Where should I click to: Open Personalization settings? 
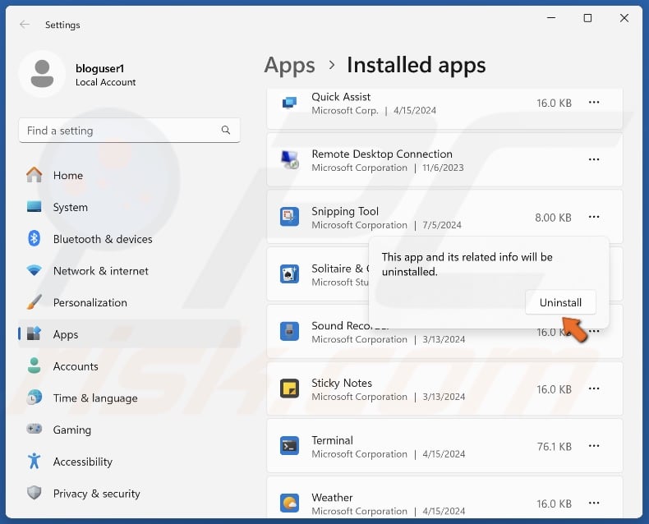pos(129,302)
